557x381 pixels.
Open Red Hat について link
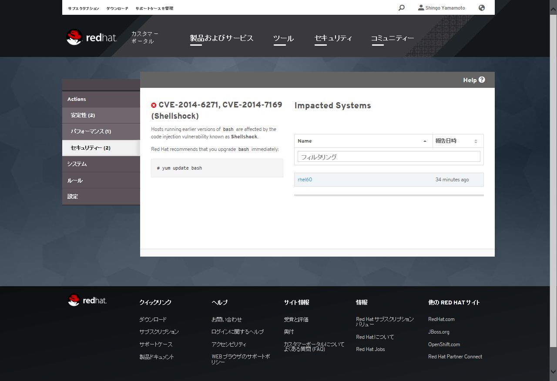pos(375,337)
